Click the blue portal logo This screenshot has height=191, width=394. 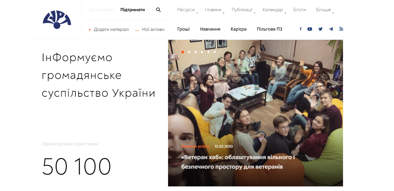tap(57, 20)
